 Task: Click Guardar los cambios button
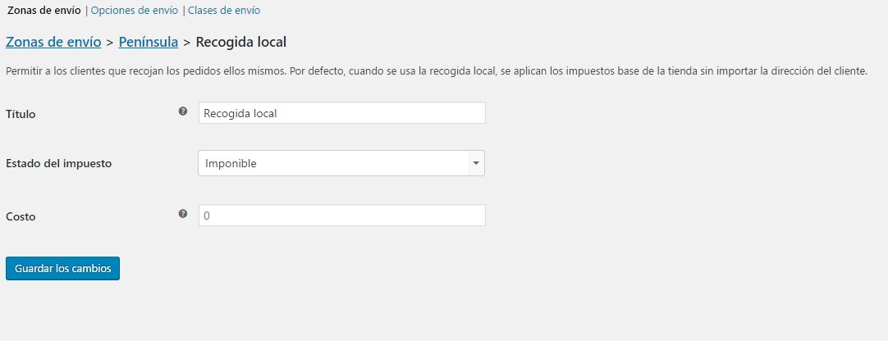click(63, 269)
